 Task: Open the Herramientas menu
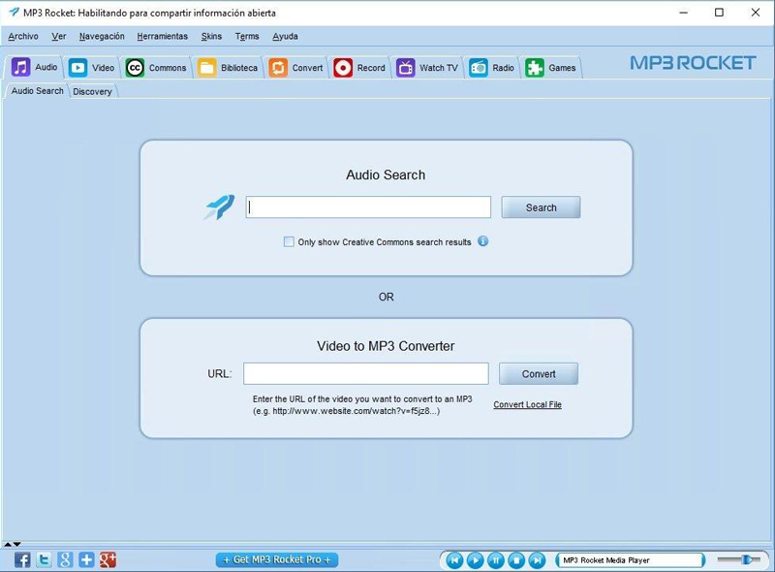point(162,37)
